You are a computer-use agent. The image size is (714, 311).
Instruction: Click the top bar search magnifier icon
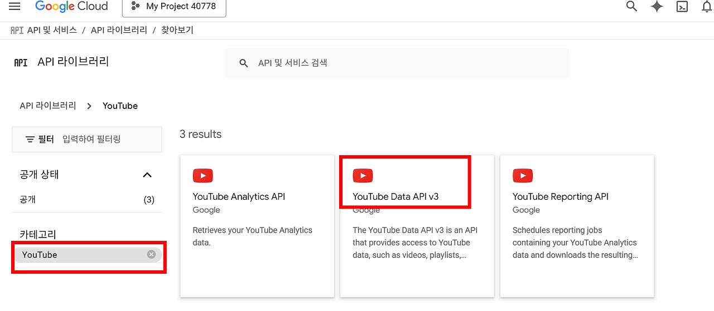point(631,6)
